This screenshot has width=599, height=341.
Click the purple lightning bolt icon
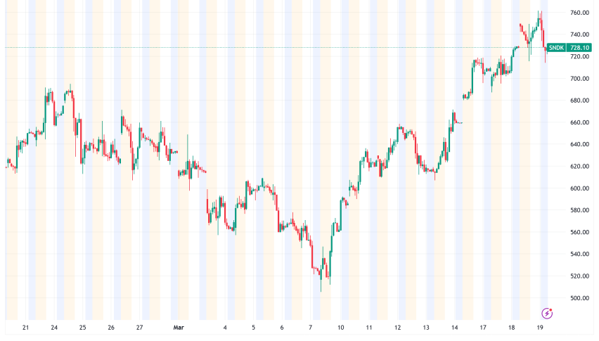pyautogui.click(x=546, y=313)
